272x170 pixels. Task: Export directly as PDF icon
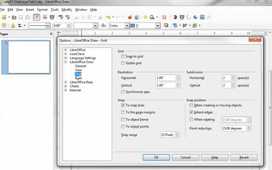(45, 17)
